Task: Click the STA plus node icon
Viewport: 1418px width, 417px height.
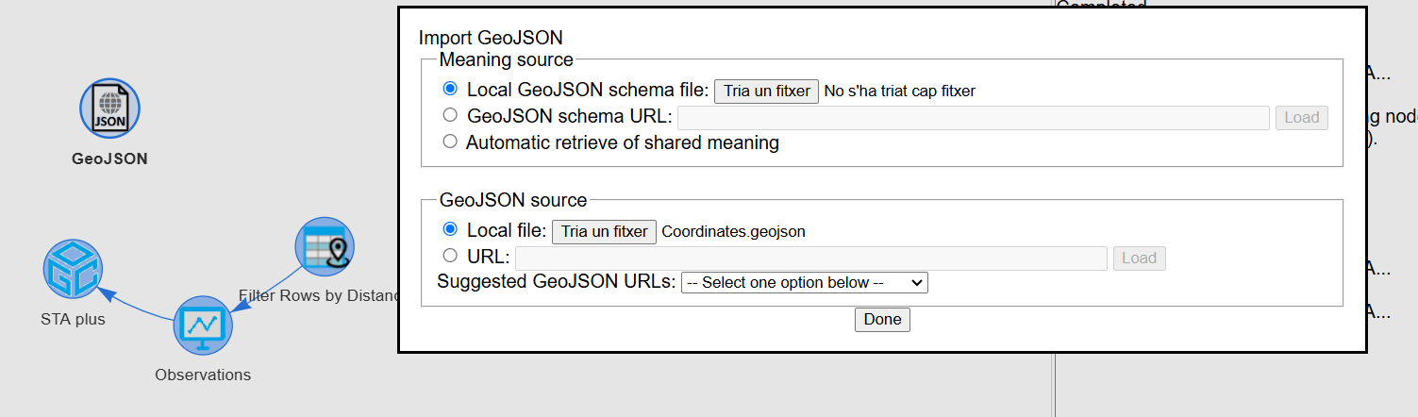Action: (x=73, y=270)
